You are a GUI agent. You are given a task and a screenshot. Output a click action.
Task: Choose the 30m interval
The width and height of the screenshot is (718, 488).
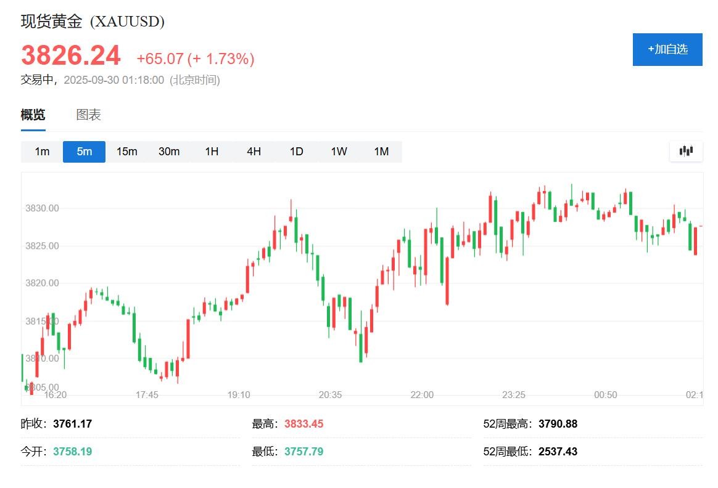(x=169, y=152)
